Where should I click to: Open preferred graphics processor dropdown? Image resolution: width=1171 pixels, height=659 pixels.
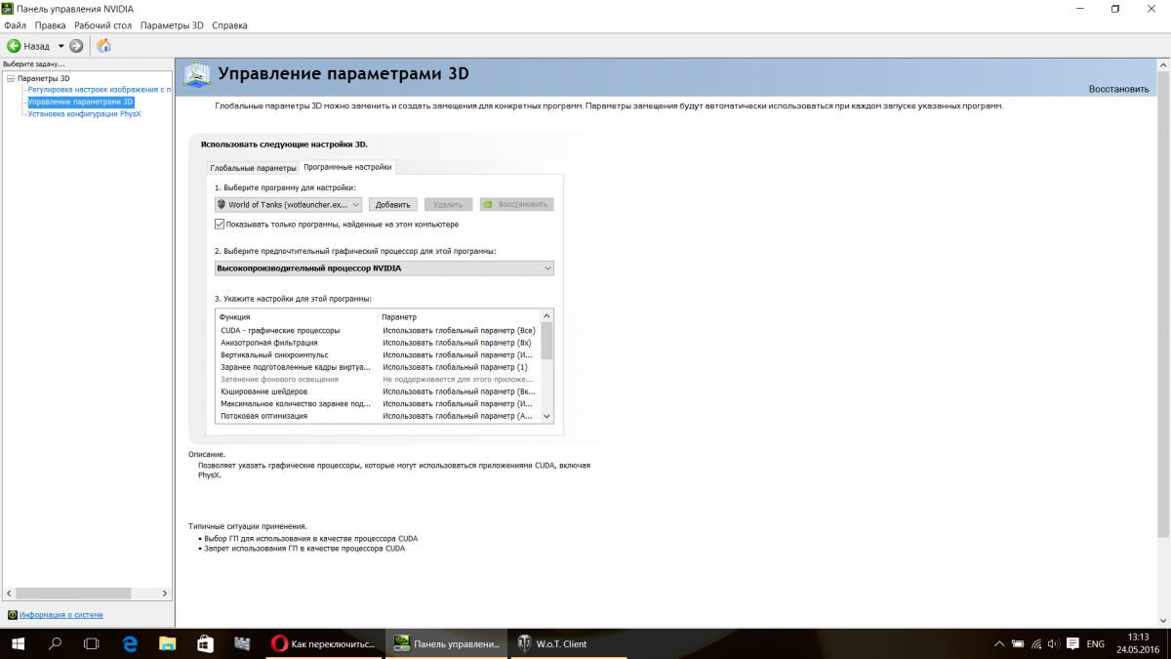coord(384,268)
